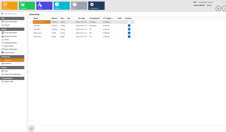The image size is (226, 132).
Task: Open Licence Information in sidebar
Action: 10,22
